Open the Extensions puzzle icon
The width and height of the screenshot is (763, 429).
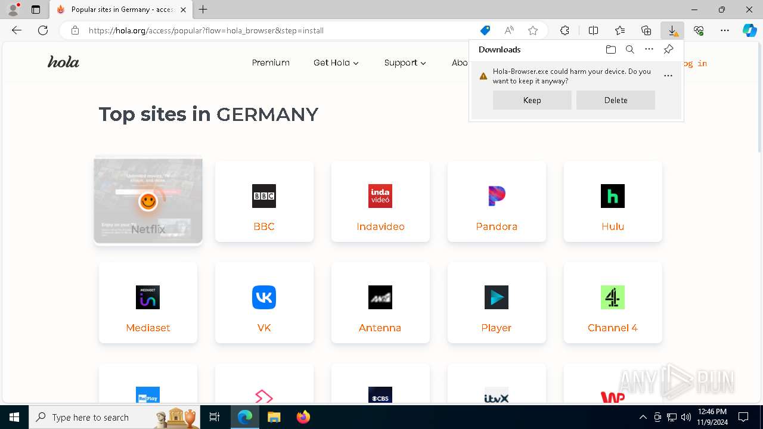pos(565,30)
